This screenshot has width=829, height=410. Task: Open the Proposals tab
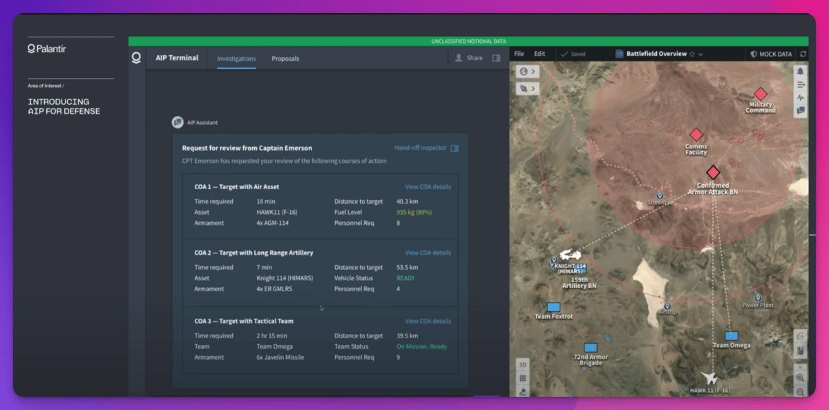pos(285,59)
